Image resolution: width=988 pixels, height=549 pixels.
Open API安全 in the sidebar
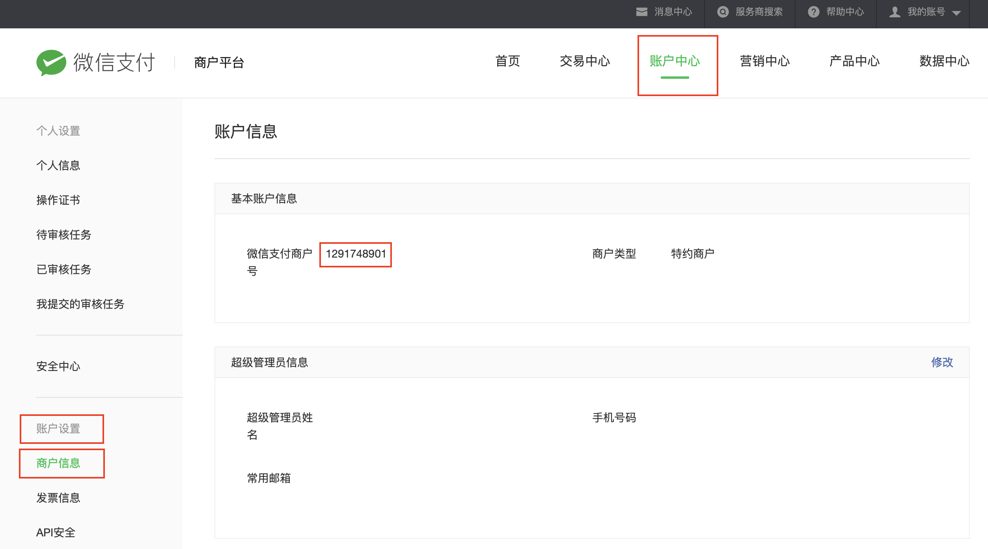(x=56, y=532)
